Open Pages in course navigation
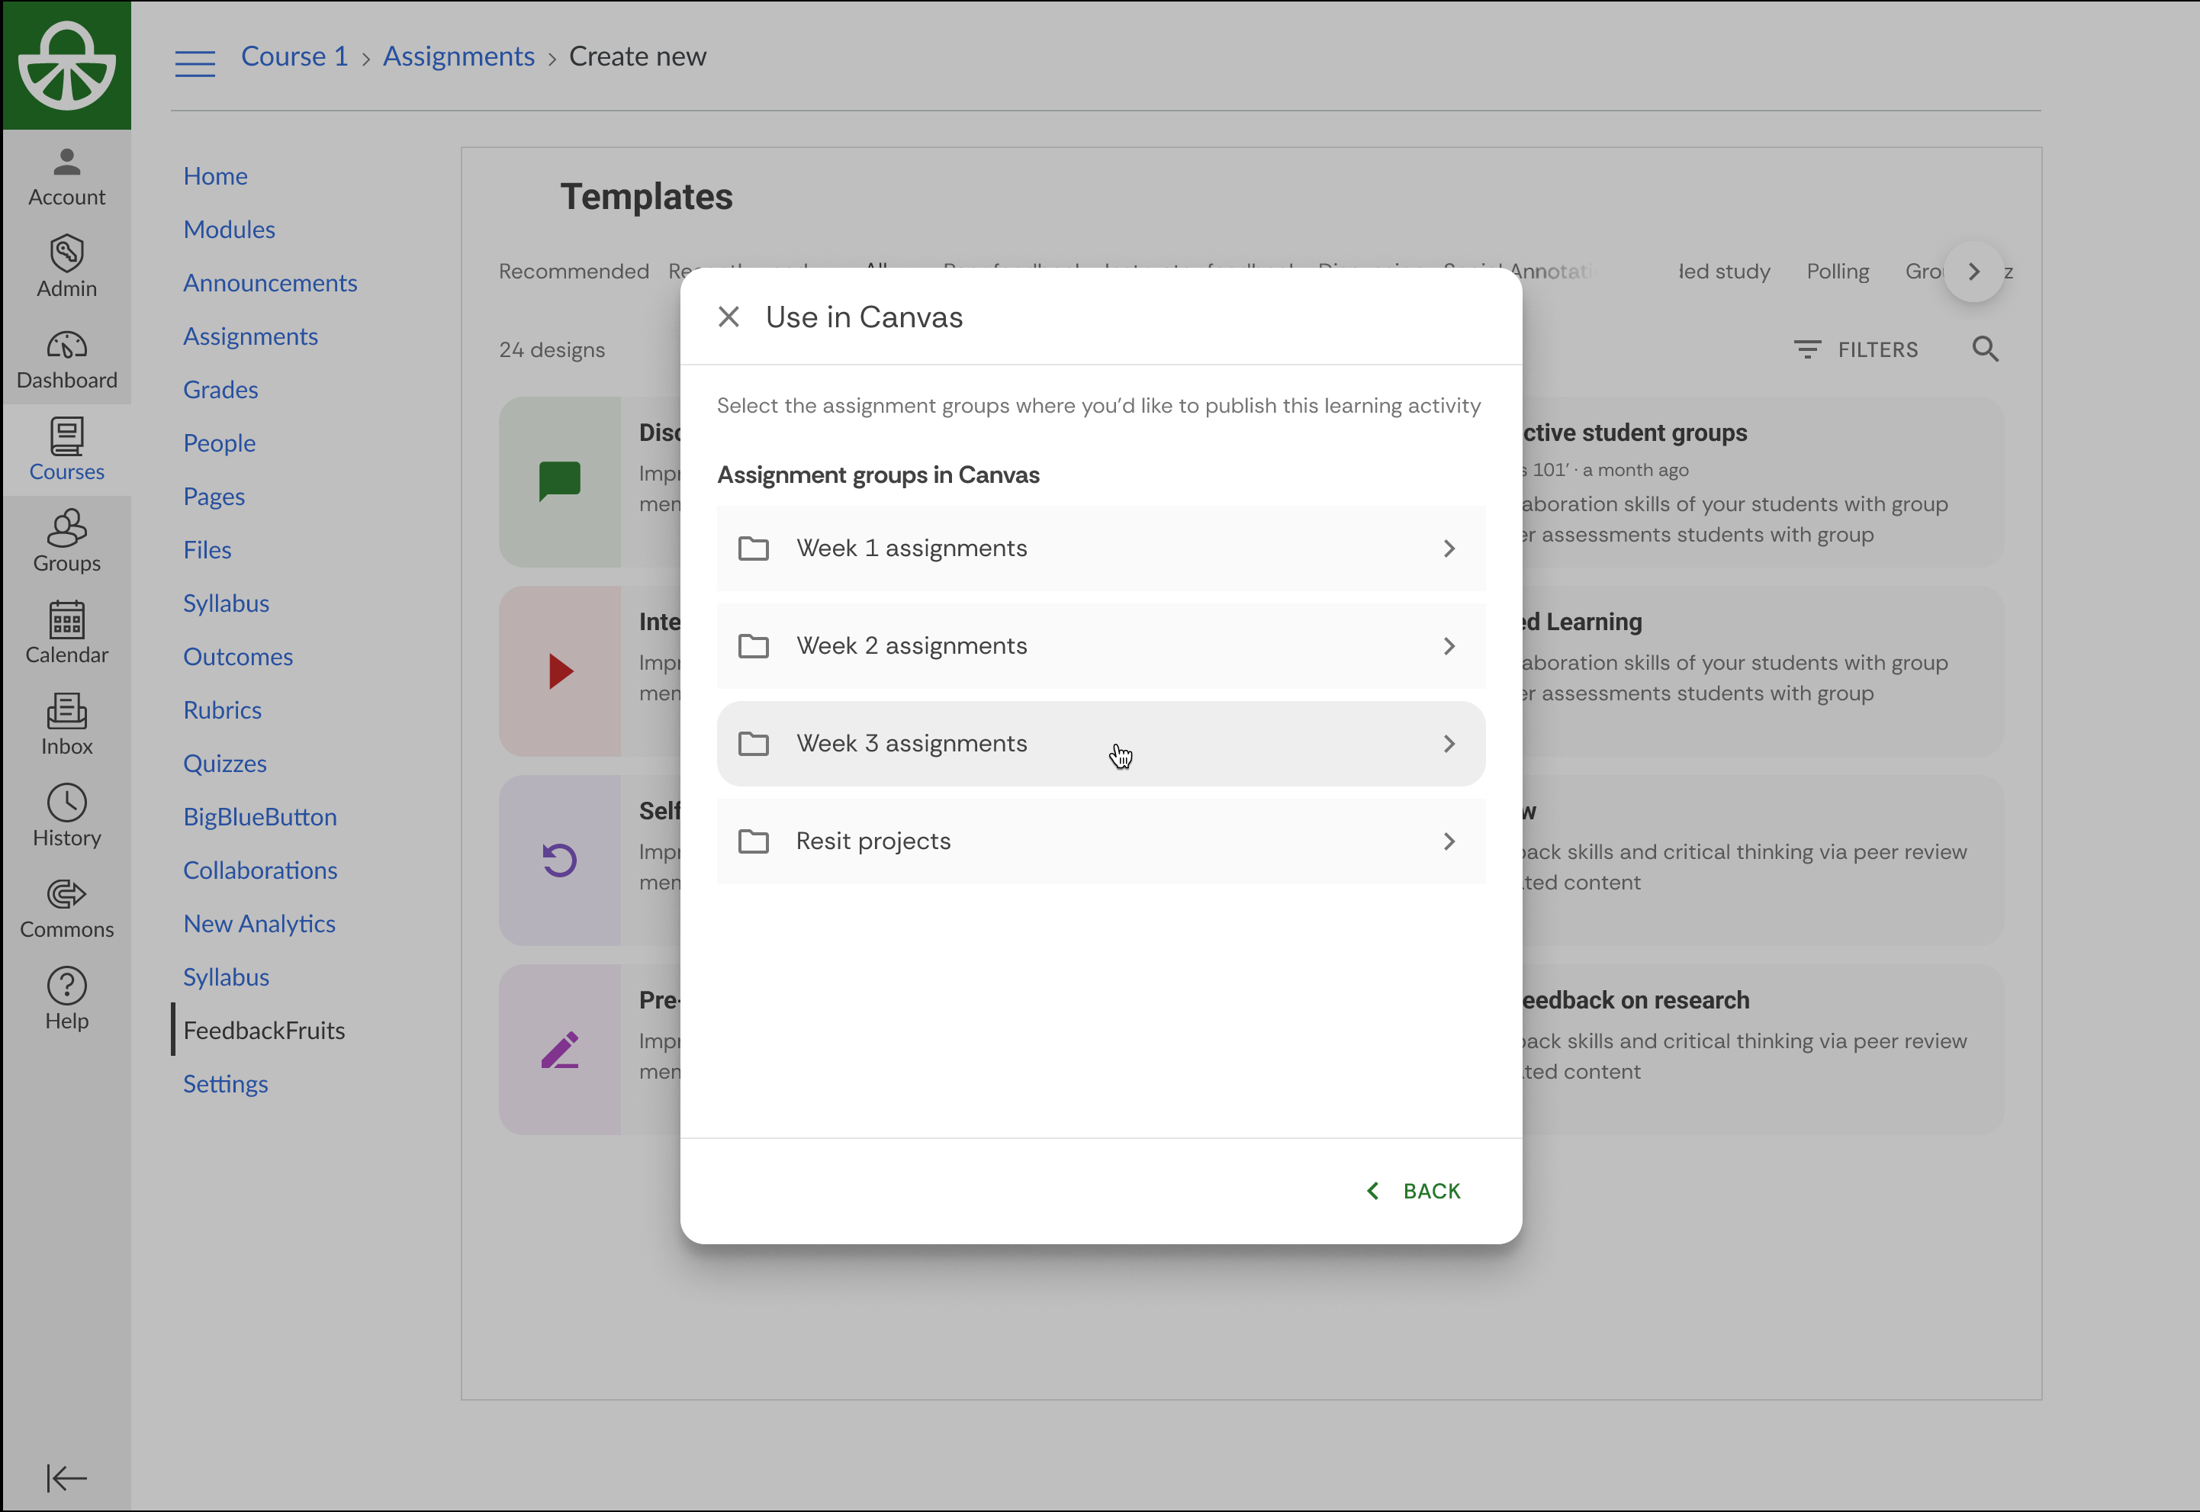2200x1512 pixels. pos(214,497)
